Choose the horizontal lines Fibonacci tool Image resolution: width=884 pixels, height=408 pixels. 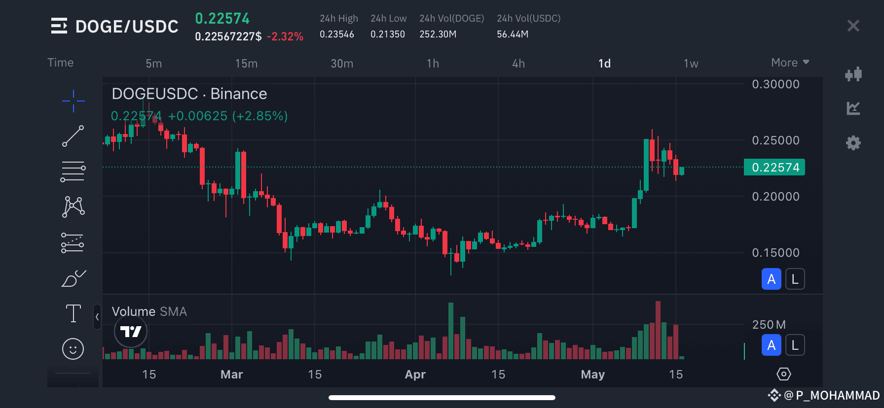pyautogui.click(x=73, y=171)
